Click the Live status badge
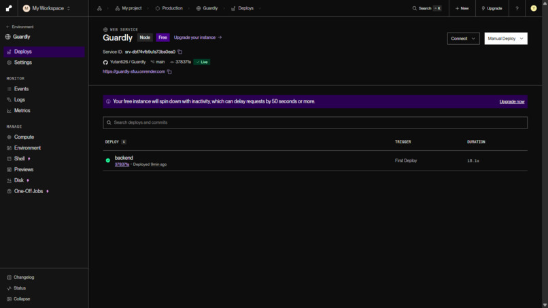This screenshot has height=308, width=548. 202,62
